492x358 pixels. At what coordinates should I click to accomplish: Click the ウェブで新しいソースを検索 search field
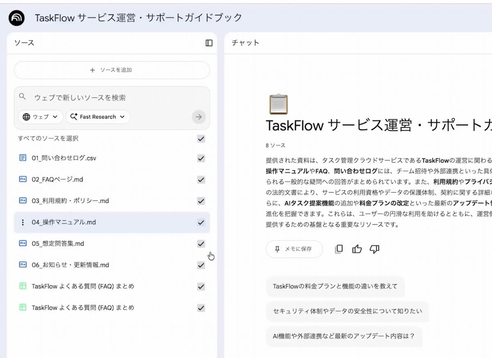pyautogui.click(x=111, y=98)
